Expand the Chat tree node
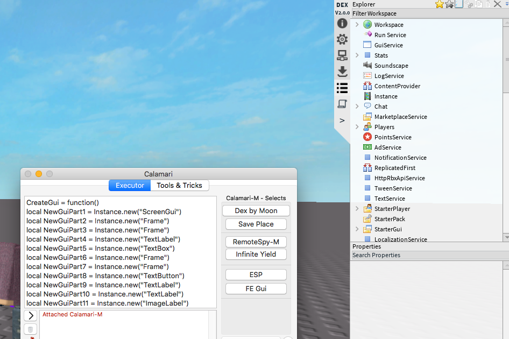The width and height of the screenshot is (509, 339). 357,106
